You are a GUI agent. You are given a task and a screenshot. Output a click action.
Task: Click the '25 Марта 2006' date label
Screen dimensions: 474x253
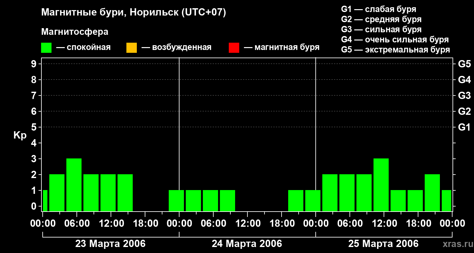tap(383, 244)
